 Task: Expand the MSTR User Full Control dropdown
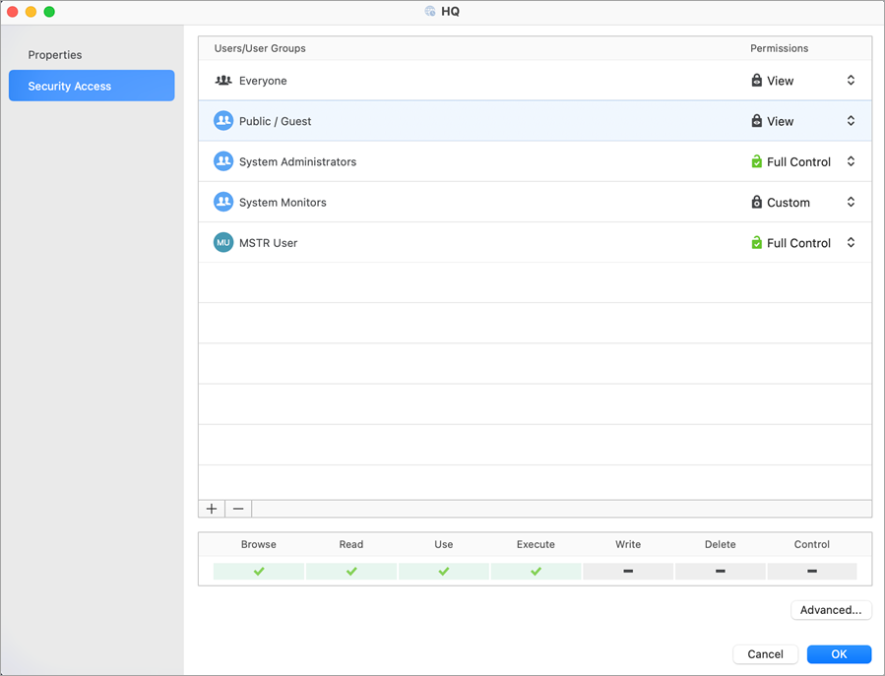[851, 243]
